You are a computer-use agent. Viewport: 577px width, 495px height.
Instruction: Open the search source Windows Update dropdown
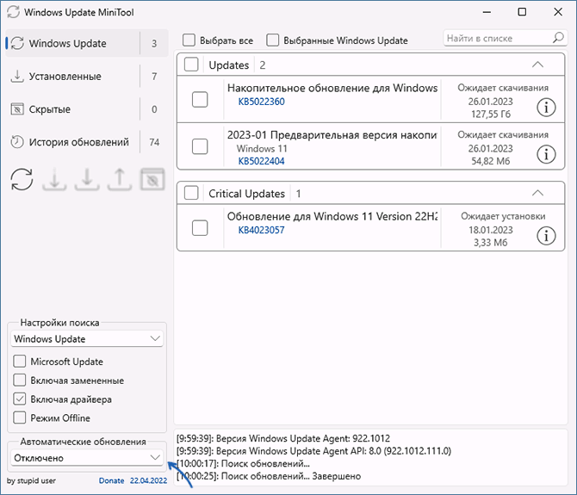click(87, 338)
